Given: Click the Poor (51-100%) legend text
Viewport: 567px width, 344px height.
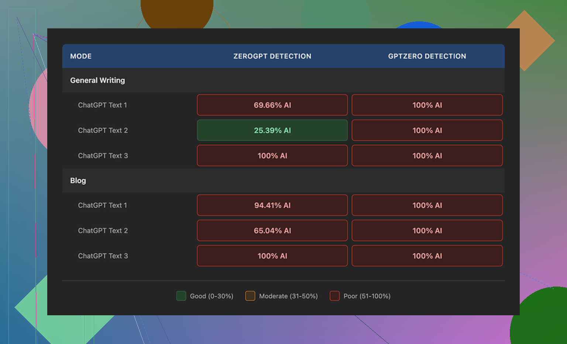Looking at the screenshot, I should click(x=367, y=296).
